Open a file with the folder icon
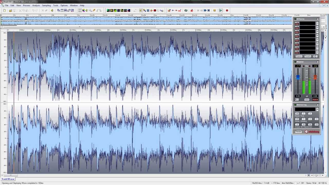This screenshot has width=329, height=185. 11,11
